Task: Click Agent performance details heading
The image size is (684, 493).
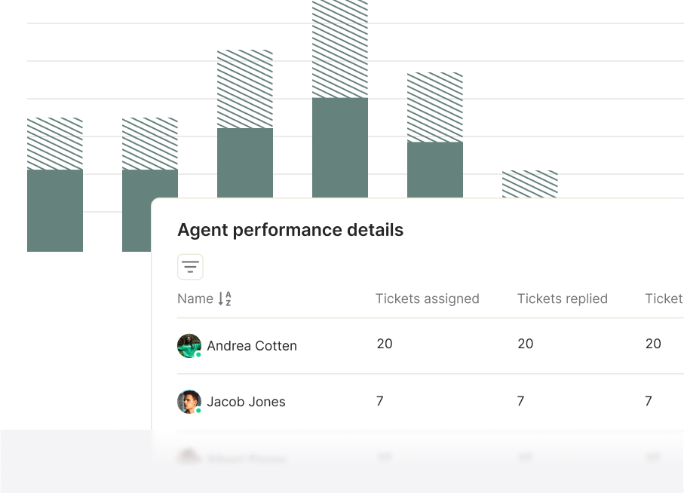Action: pos(290,230)
